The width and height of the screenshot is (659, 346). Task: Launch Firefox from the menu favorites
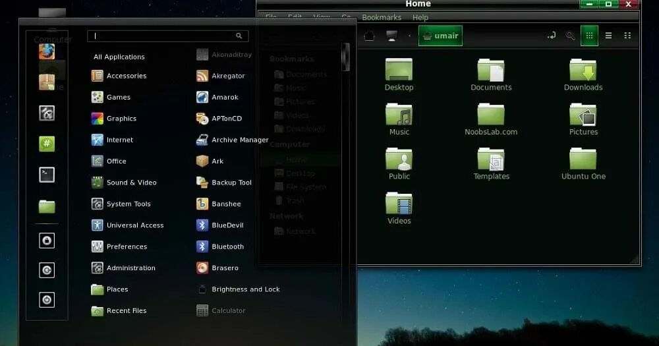point(47,51)
